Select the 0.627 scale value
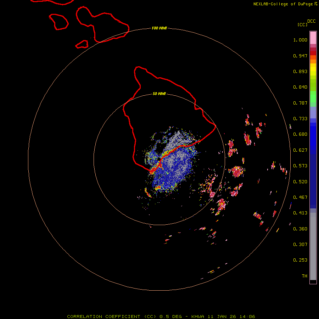 pos(300,150)
